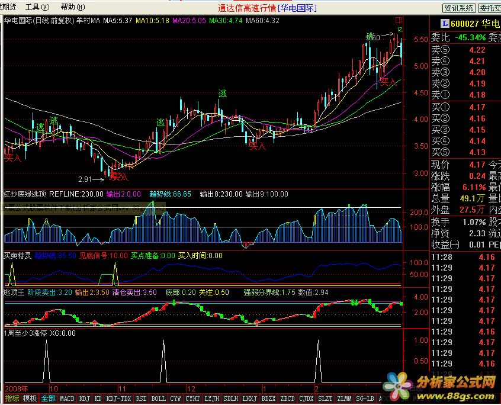Click the 买卖特灵 indicator panel title
The height and width of the screenshot is (405, 501).
click(18, 256)
